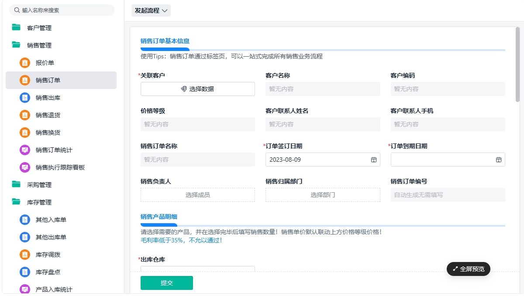Click the 其他入库单 blue document icon
Viewport: 524px width, 296px height.
coord(25,220)
